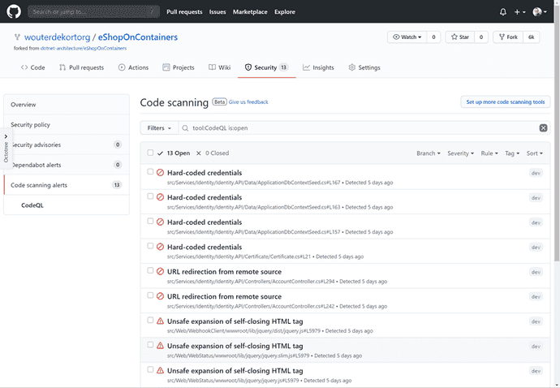Switch to the Projects tab
The height and width of the screenshot is (388, 560).
coord(179,67)
